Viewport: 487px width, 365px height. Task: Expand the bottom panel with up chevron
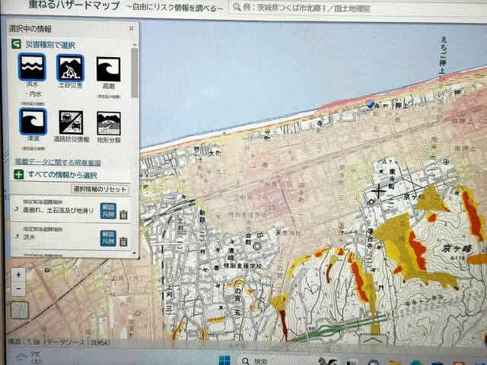(371, 341)
